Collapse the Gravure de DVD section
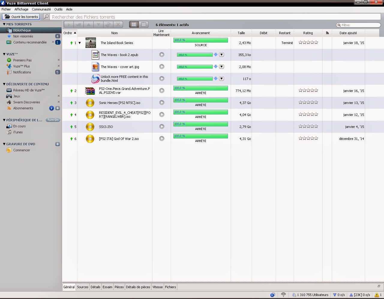Image resolution: width=384 pixels, height=299 pixels. (x=4, y=144)
